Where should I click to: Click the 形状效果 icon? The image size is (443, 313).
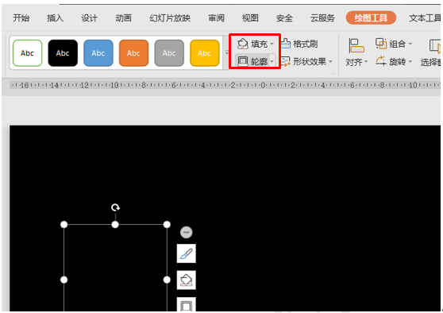tap(285, 61)
